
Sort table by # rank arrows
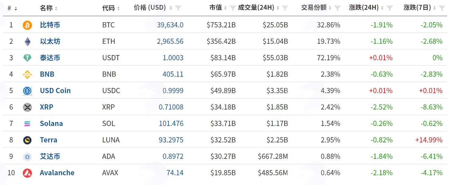point(16,9)
